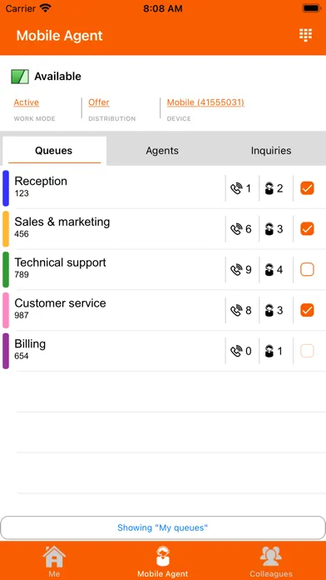Change the Offer distribution setting
326x580 pixels.
pos(99,102)
